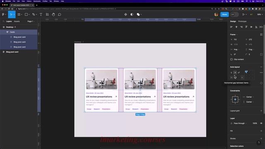Open the Pen tool dropdown arrow
Viewport: 265px width, 149px height.
tap(36, 14)
